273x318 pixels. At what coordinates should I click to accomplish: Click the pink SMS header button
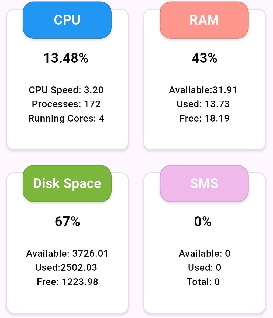coord(204,183)
